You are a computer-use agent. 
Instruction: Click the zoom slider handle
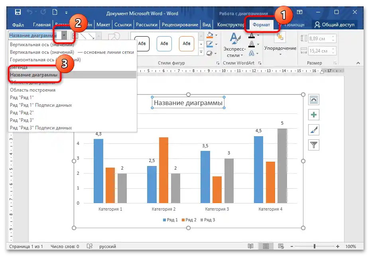point(314,246)
